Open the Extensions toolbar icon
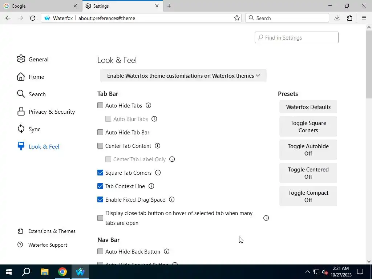This screenshot has width=372, height=279. click(349, 18)
